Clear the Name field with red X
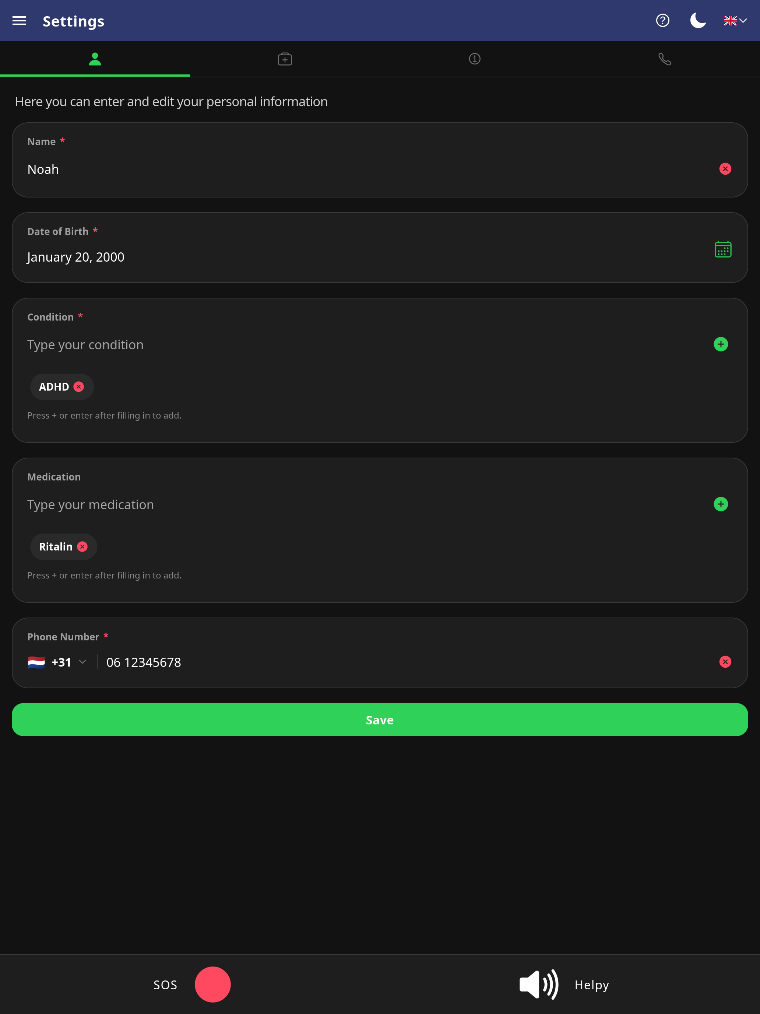 [x=725, y=169]
